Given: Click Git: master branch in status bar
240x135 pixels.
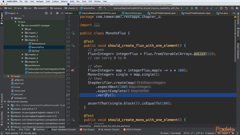Looking at the screenshot, I should (x=223, y=133).
